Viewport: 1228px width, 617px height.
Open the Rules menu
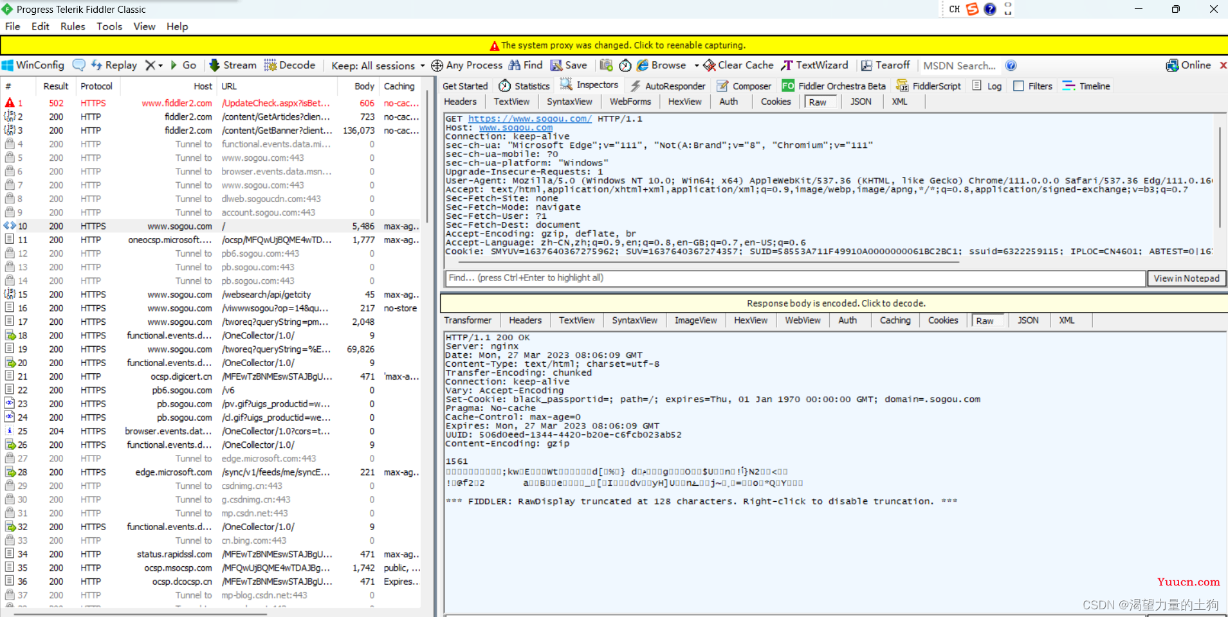(73, 26)
